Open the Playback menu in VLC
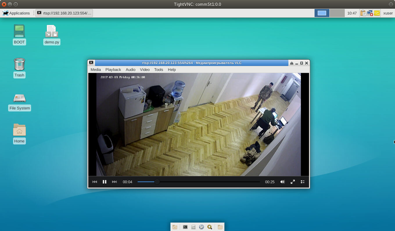Viewport: 395px width, 231px height. (x=113, y=70)
